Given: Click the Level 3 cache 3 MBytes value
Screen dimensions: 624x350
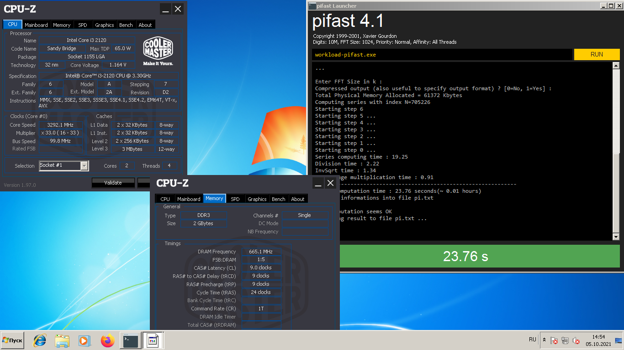Looking at the screenshot, I should [x=132, y=149].
